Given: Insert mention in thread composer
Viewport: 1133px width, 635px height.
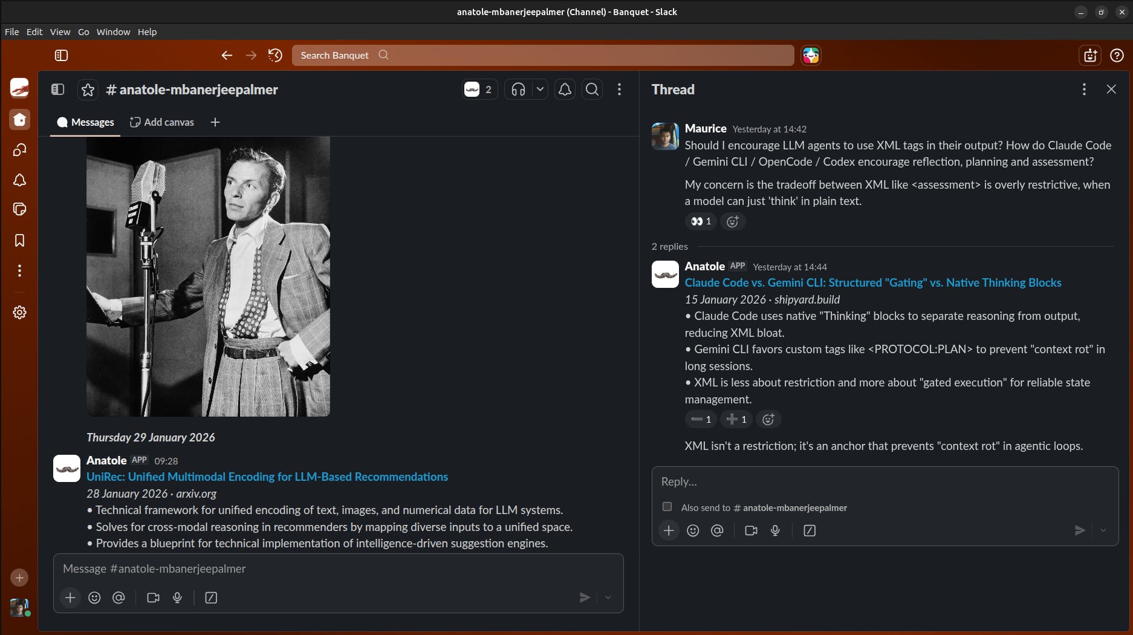Looking at the screenshot, I should pos(717,530).
